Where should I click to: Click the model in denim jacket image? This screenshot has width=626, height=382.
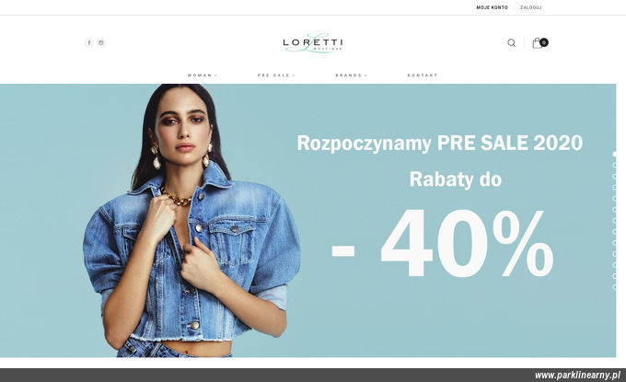coord(191,220)
